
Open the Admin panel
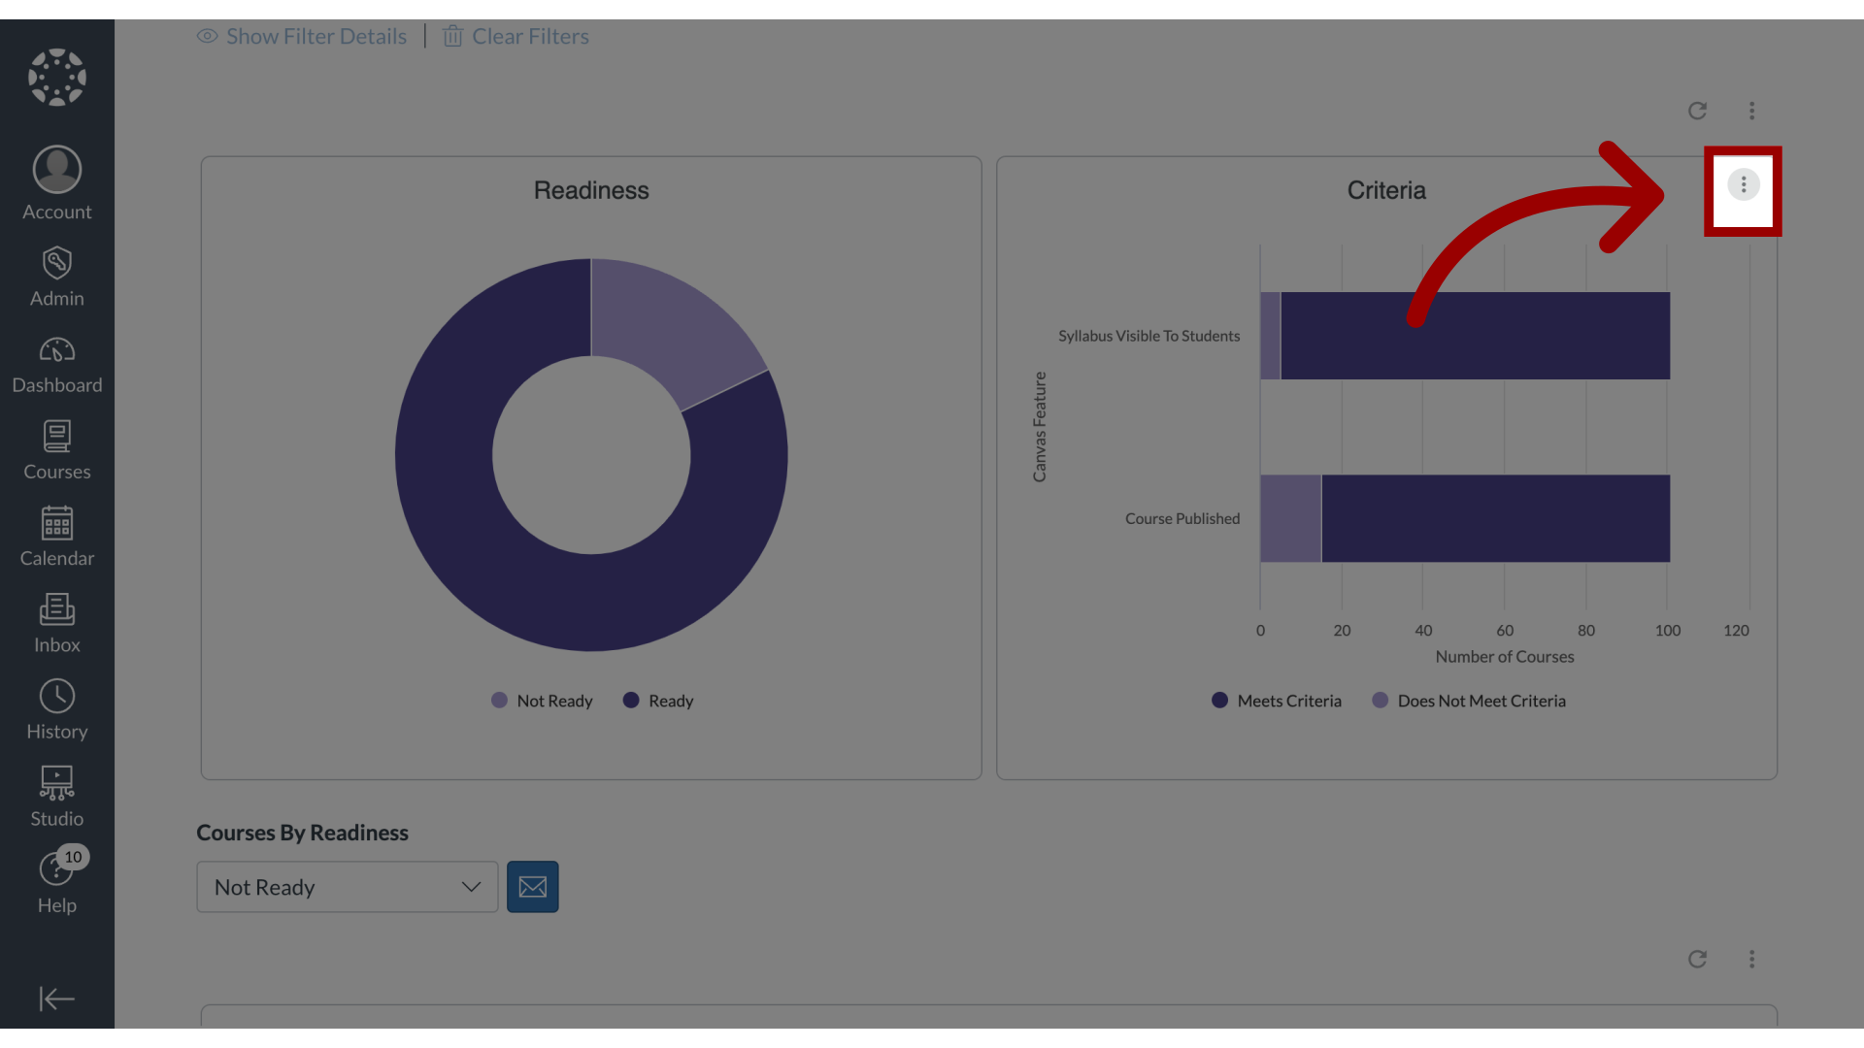click(56, 276)
